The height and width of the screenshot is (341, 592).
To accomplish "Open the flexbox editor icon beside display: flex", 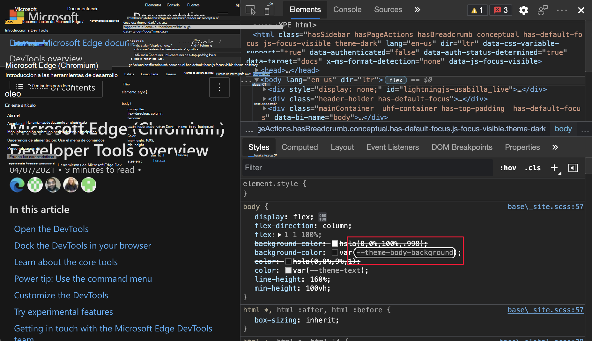I will click(x=323, y=217).
